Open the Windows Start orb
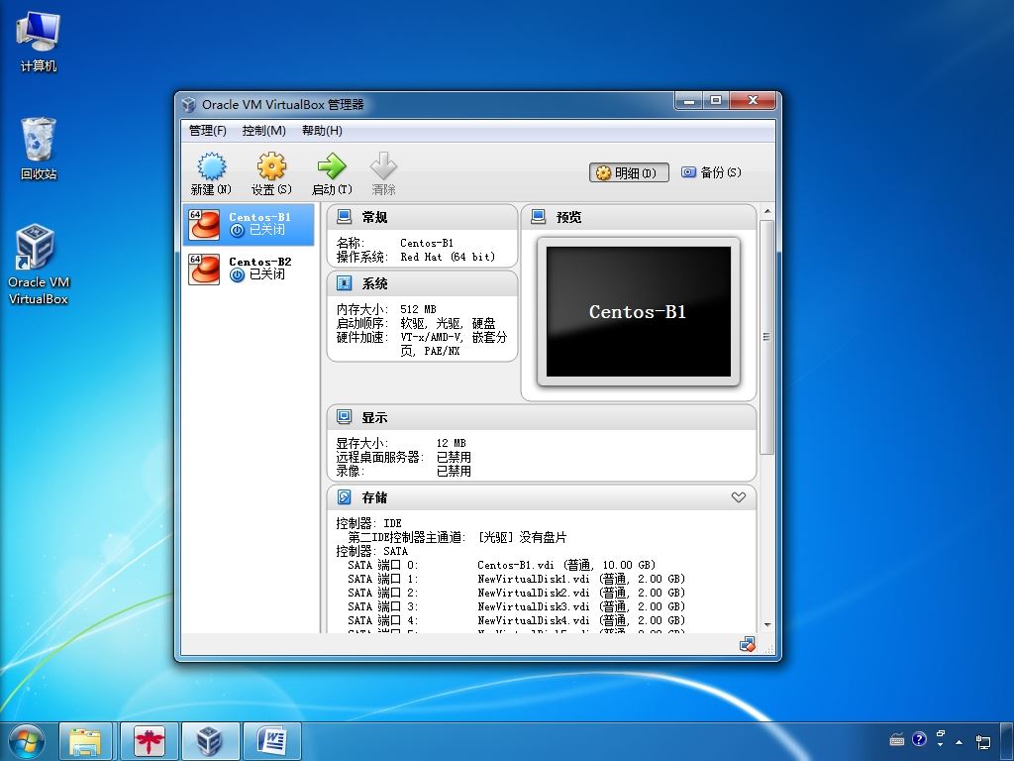The height and width of the screenshot is (761, 1014). 27,741
